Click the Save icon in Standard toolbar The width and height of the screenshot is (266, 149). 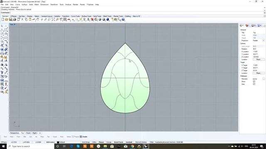point(10,19)
